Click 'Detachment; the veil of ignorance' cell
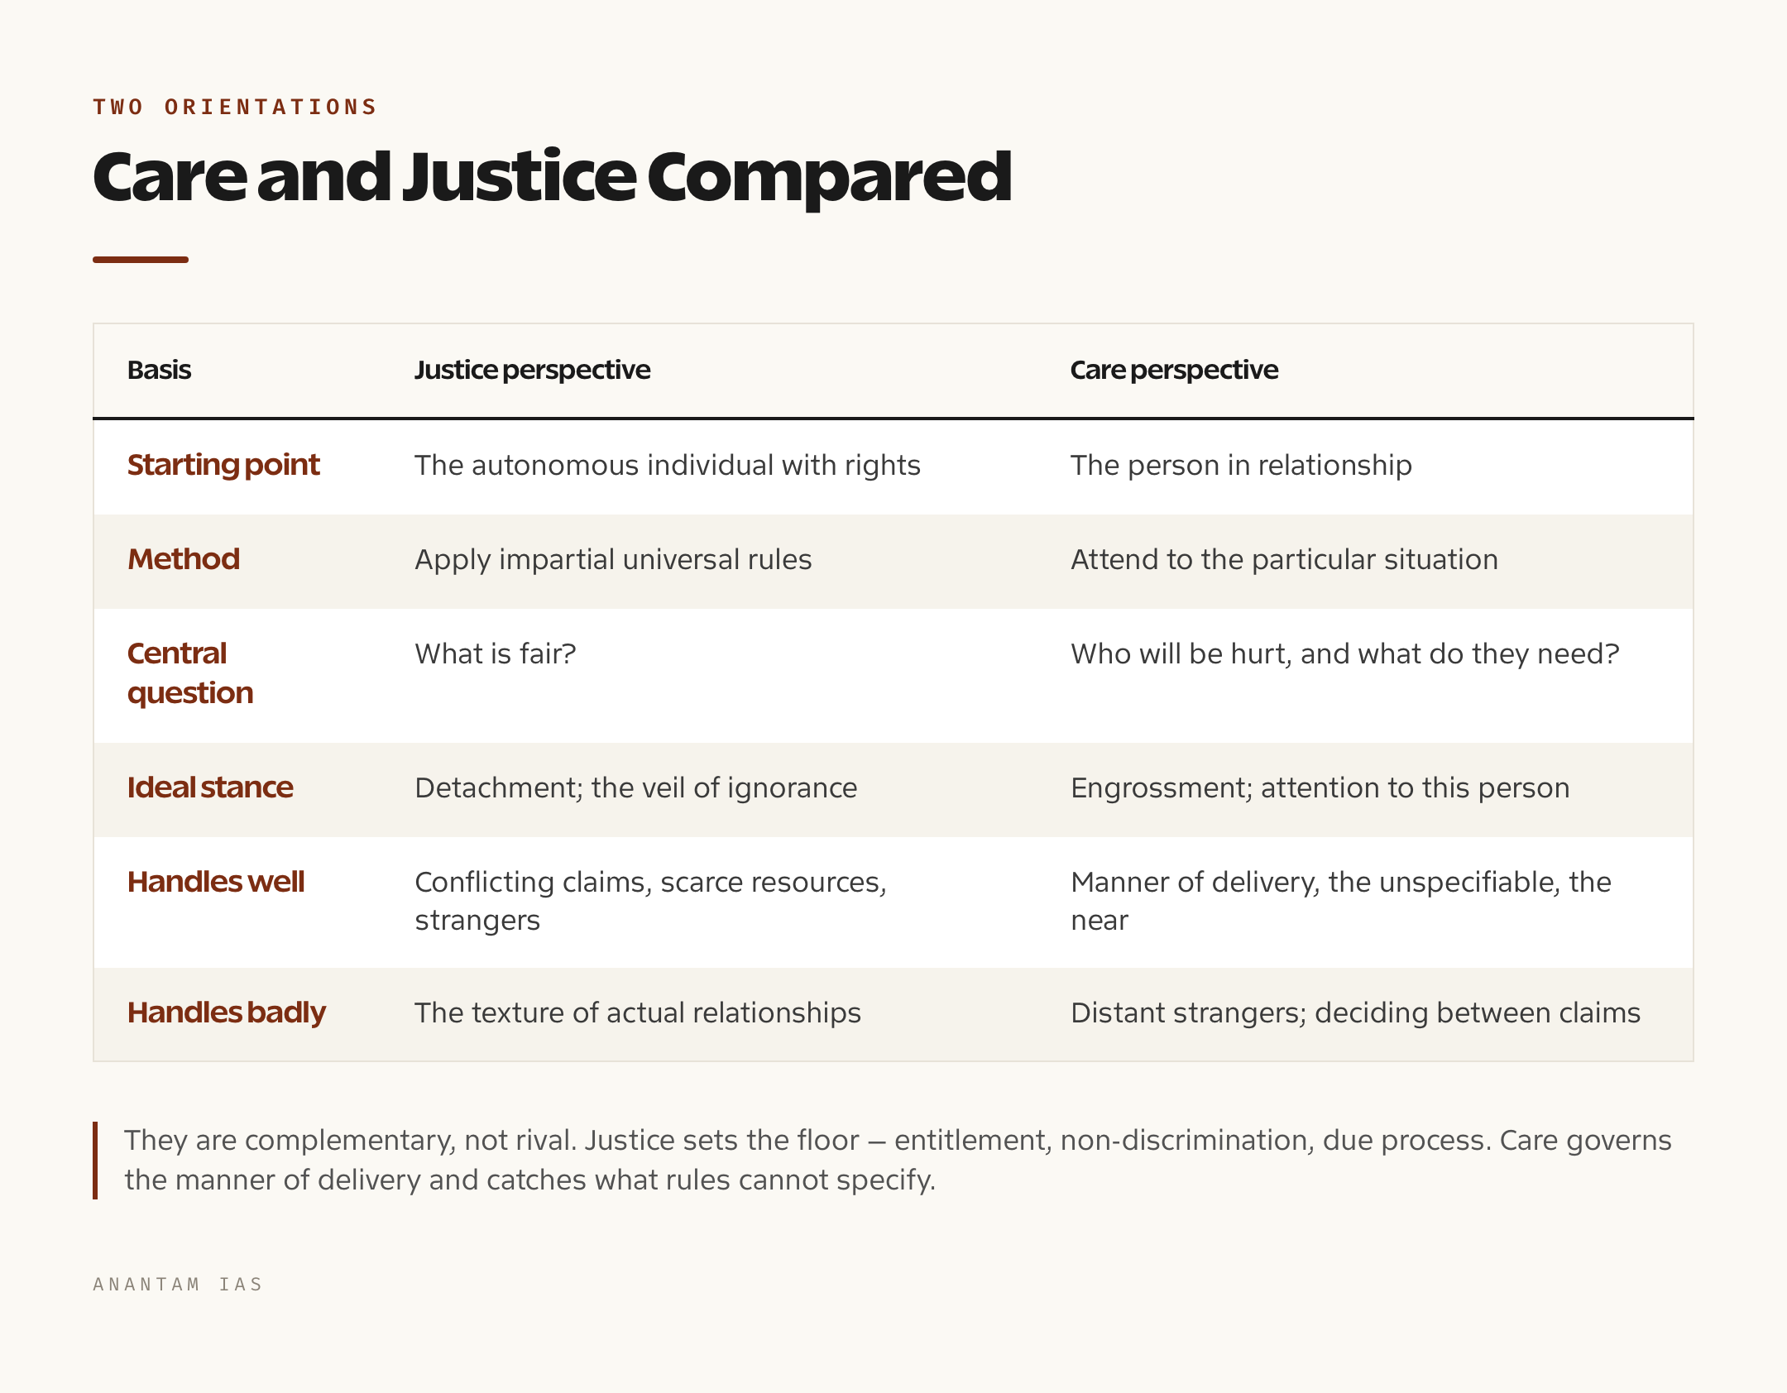Viewport: 1787px width, 1393px height. coord(635,788)
